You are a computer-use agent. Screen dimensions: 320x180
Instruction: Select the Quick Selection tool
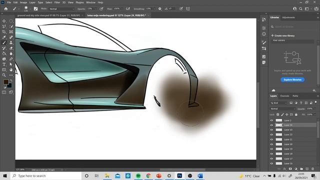11,26
